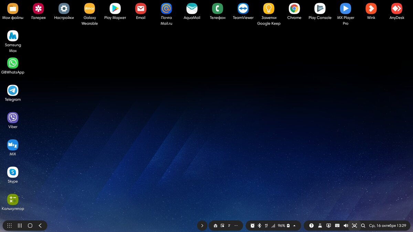Open DeX Labs flask icon

(320, 225)
